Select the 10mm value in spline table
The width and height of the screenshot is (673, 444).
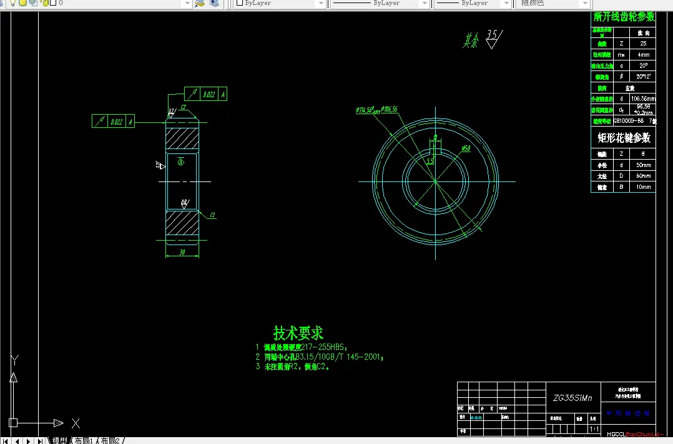[643, 187]
